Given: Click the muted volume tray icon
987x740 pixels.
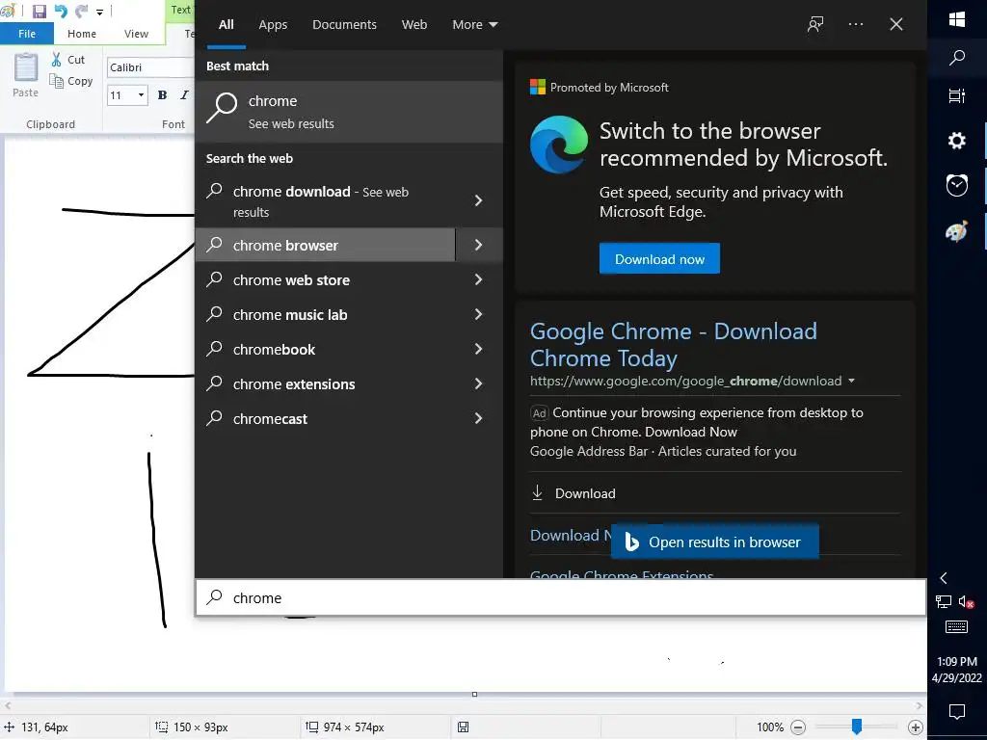Looking at the screenshot, I should pos(966,601).
